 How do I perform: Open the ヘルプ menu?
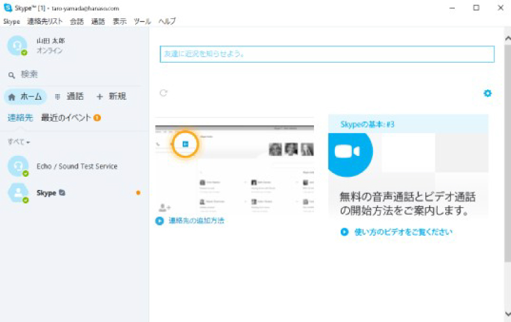[x=167, y=22]
